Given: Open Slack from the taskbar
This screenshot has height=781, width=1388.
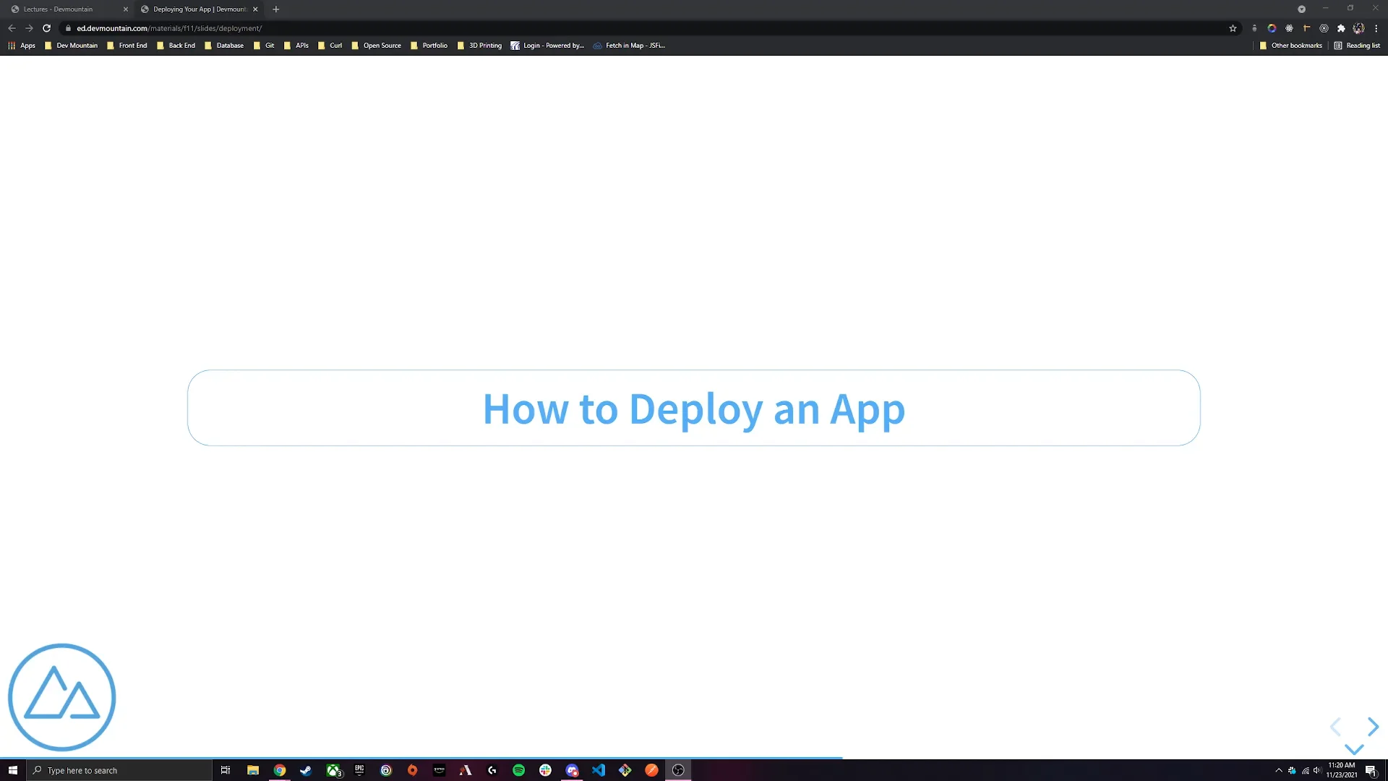Looking at the screenshot, I should click(545, 770).
